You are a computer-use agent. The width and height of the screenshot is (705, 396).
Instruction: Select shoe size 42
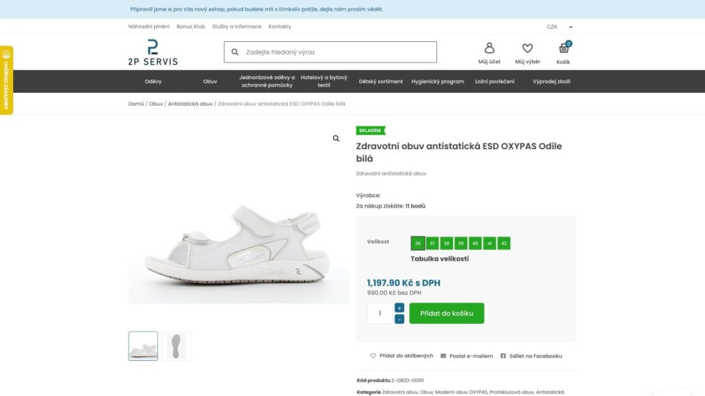tap(503, 243)
